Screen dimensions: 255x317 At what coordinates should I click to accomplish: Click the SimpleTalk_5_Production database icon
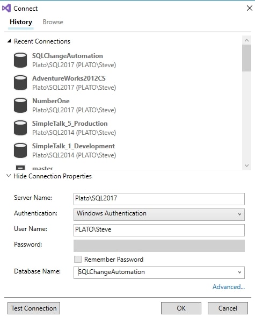(20, 128)
